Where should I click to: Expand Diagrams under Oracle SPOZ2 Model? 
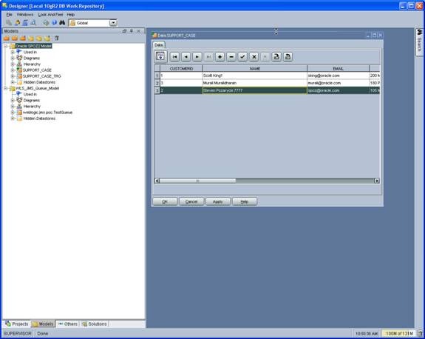pos(13,58)
